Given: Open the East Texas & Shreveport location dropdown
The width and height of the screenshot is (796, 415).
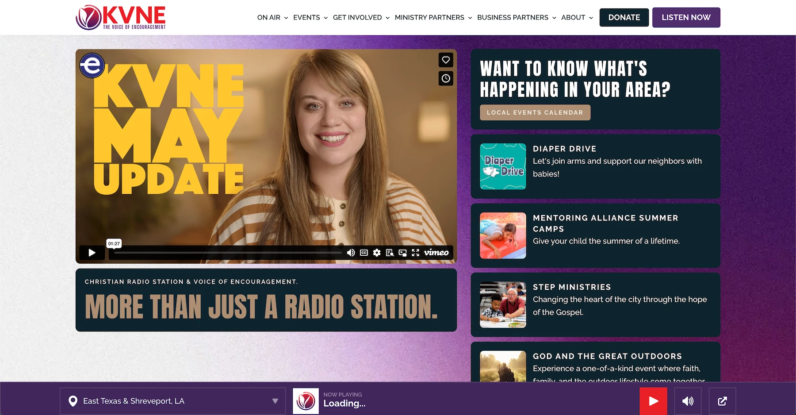Looking at the screenshot, I should (x=173, y=401).
